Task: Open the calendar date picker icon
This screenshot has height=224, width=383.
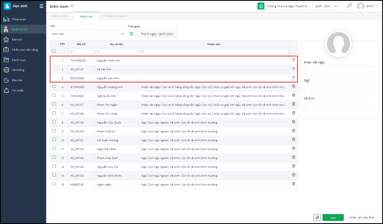Action: click(131, 34)
